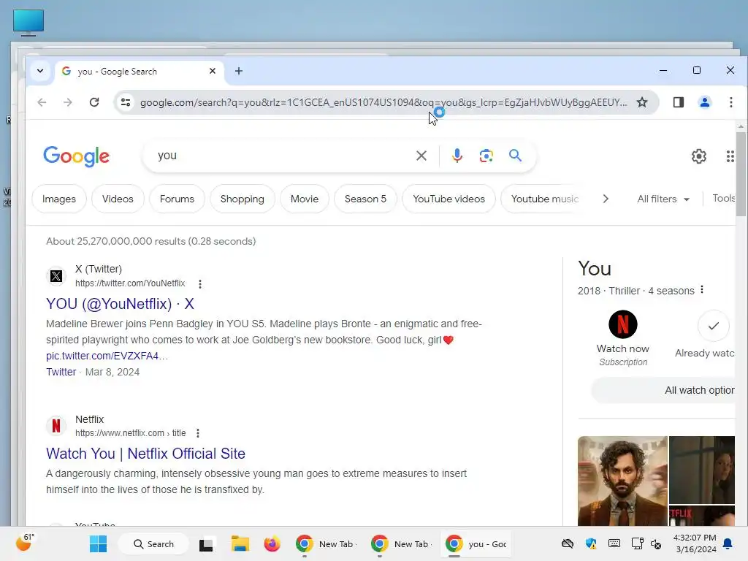
Task: Open notification bell in system tray
Action: tap(728, 543)
